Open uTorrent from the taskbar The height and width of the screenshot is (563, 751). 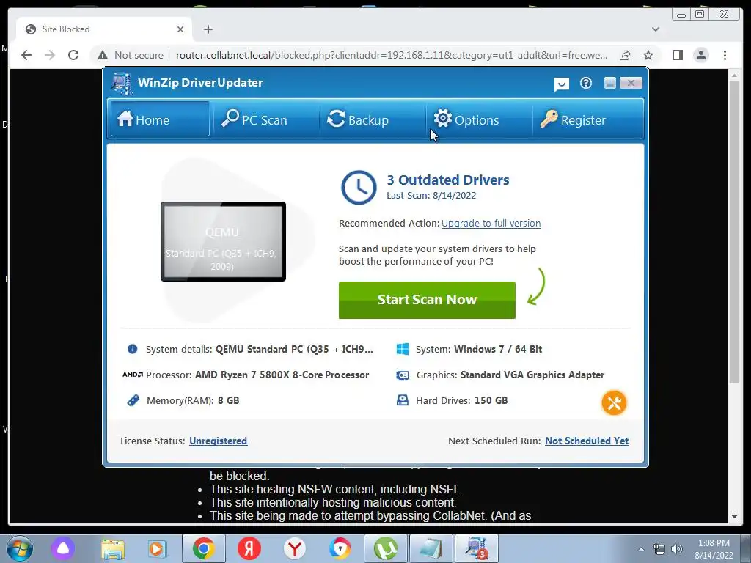point(385,548)
